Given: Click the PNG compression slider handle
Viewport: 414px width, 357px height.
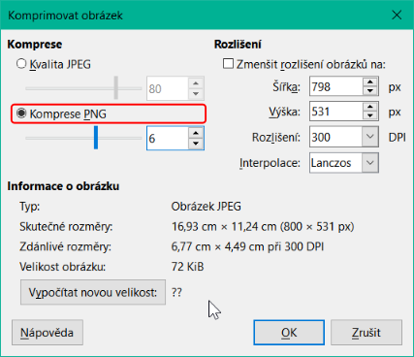Looking at the screenshot, I should click(96, 138).
